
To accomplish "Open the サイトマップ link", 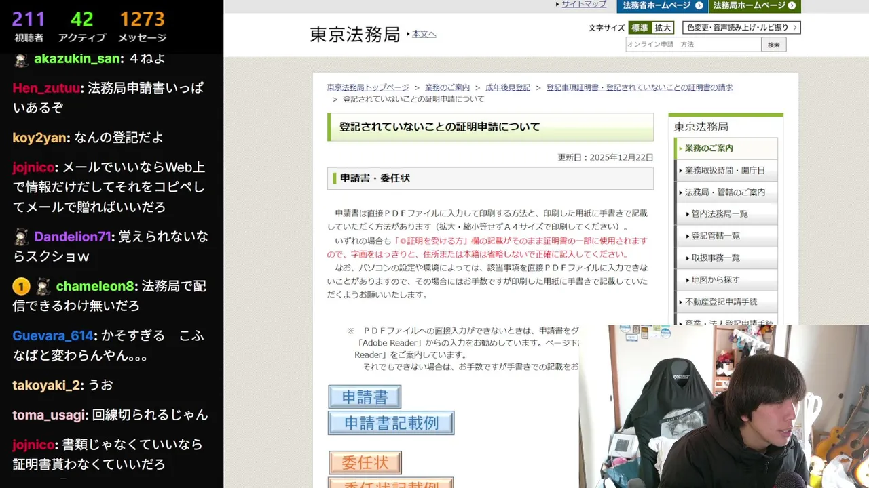I will point(583,4).
